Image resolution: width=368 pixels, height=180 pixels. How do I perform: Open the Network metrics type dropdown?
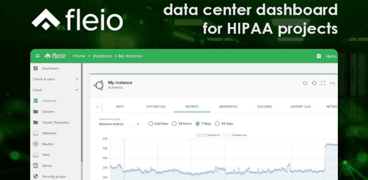pyautogui.click(x=119, y=124)
